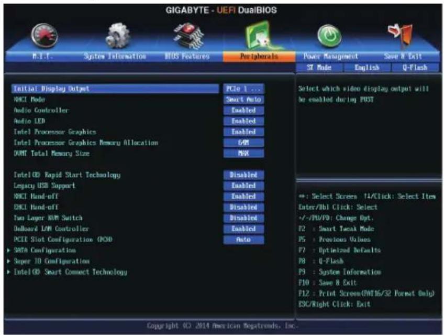This screenshot has width=444, height=335.
Task: Expand SATA Configuration submenu
Action: pos(45,250)
